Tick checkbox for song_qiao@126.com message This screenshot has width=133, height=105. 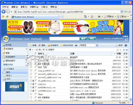(x=36, y=71)
